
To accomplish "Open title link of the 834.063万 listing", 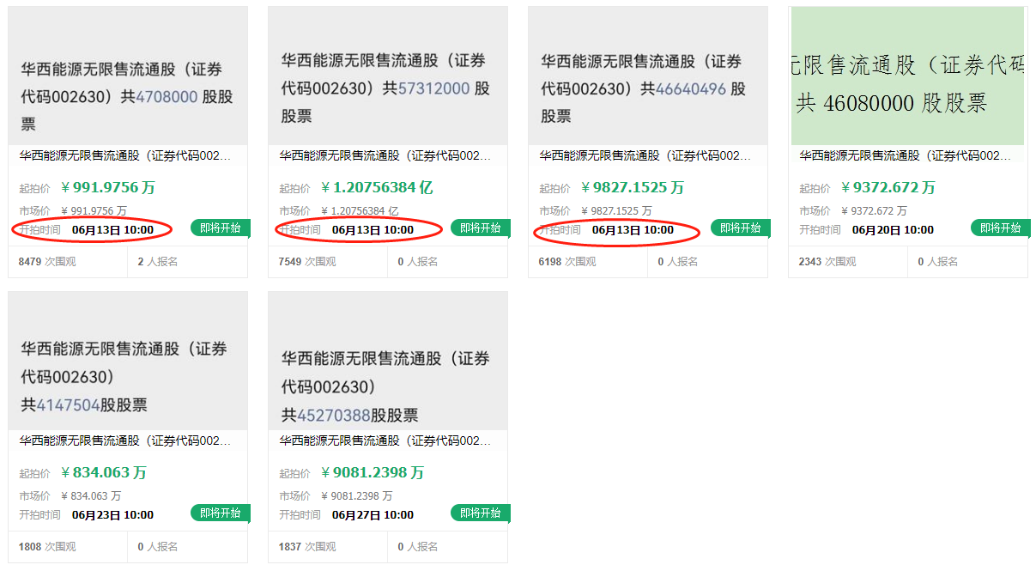I will (x=125, y=441).
